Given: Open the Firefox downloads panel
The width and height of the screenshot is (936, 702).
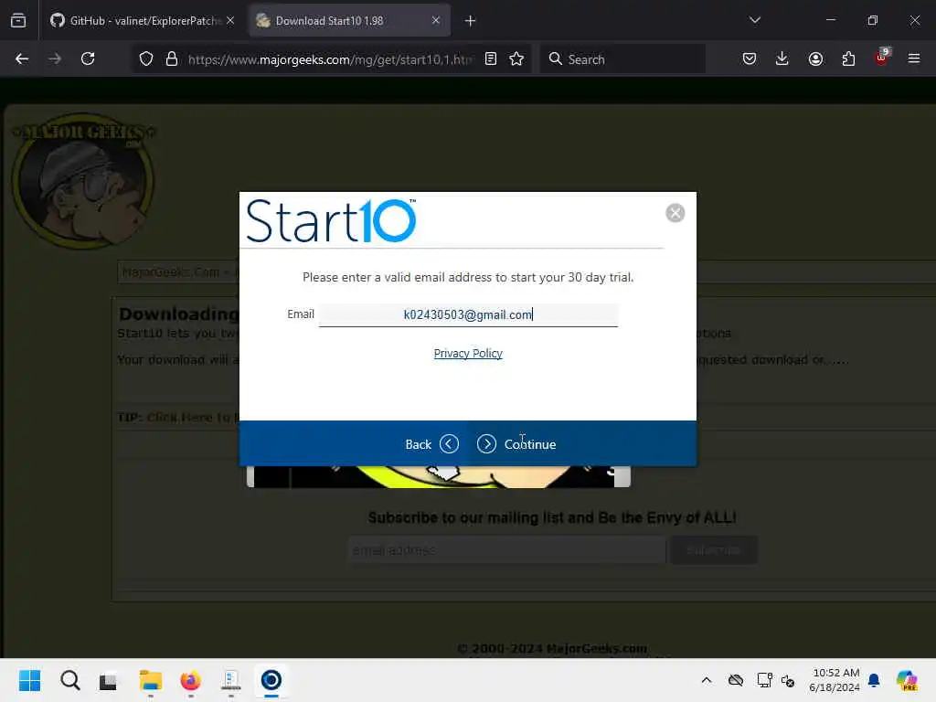Looking at the screenshot, I should click(x=782, y=59).
